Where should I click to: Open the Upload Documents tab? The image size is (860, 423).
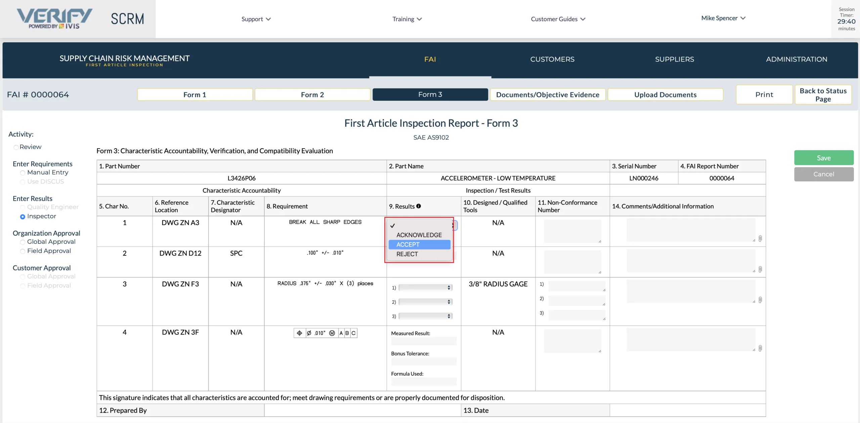(665, 95)
